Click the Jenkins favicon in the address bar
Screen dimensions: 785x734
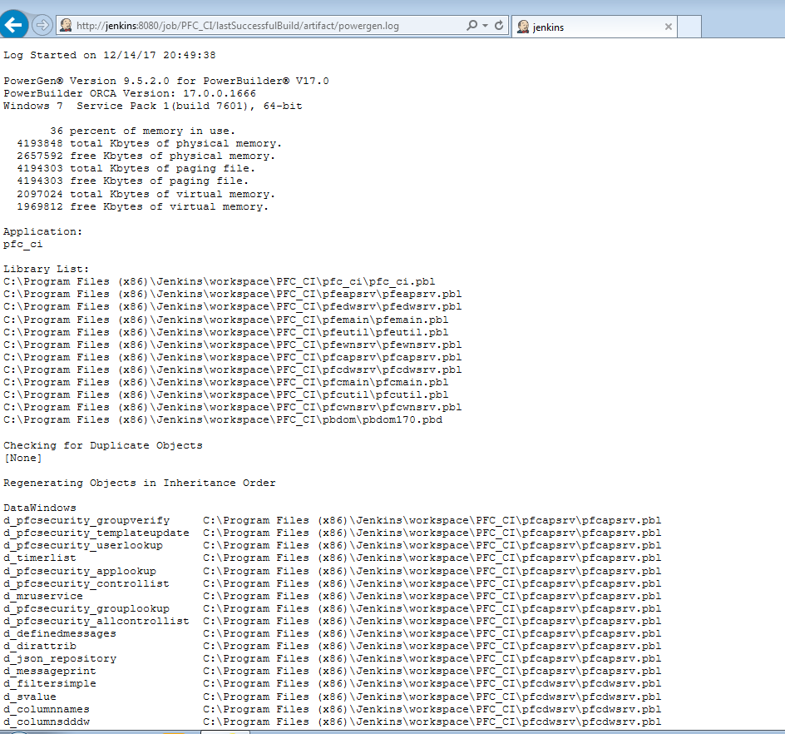(66, 26)
